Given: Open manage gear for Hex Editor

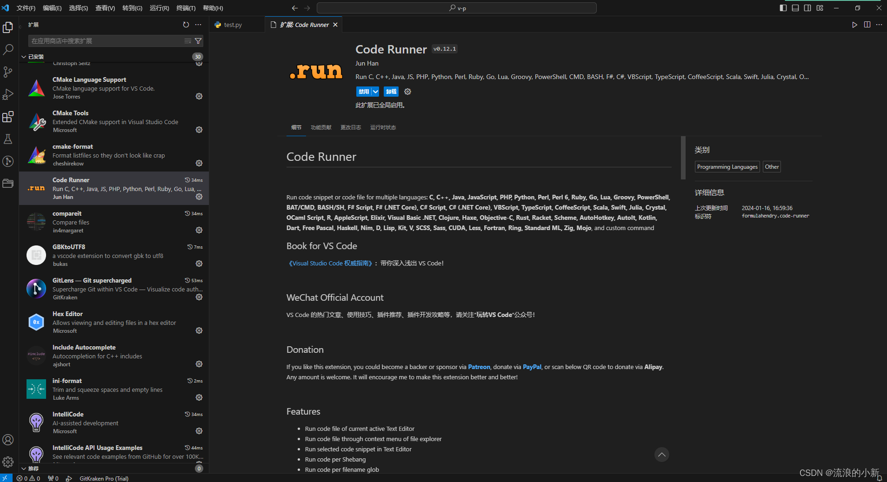Looking at the screenshot, I should [199, 330].
